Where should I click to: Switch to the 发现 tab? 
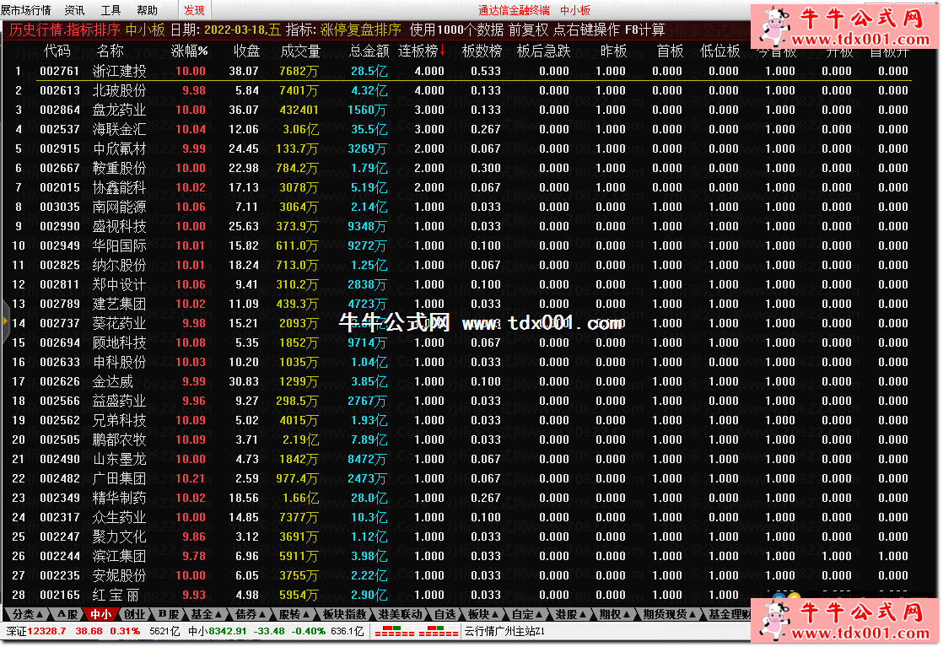tap(194, 10)
